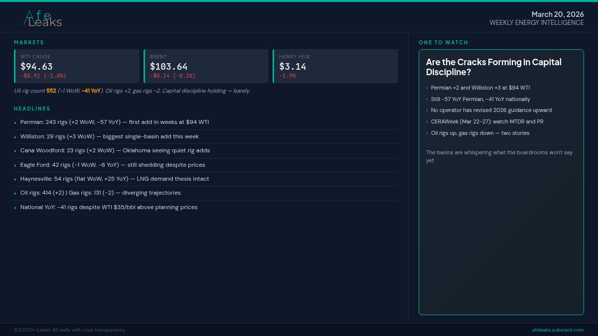Click the basins are whispering quote

[499, 156]
